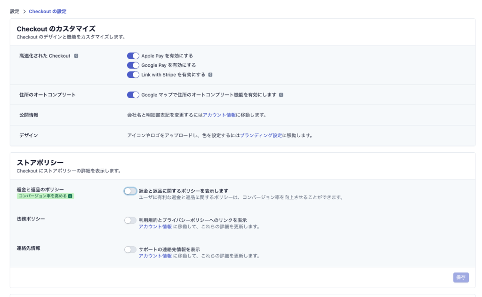Disable Google マップ address autocomplete toggle
482x297 pixels.
pos(133,95)
